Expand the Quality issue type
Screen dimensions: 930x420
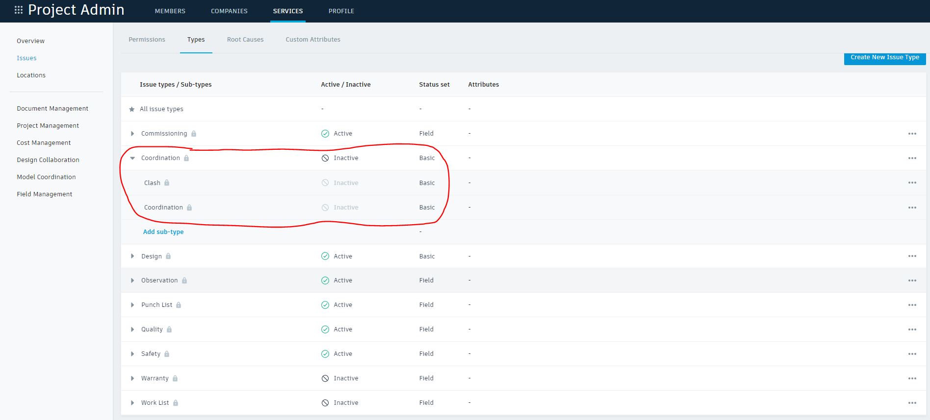132,329
